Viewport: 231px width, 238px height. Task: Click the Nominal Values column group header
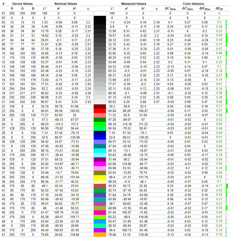click(66, 4)
